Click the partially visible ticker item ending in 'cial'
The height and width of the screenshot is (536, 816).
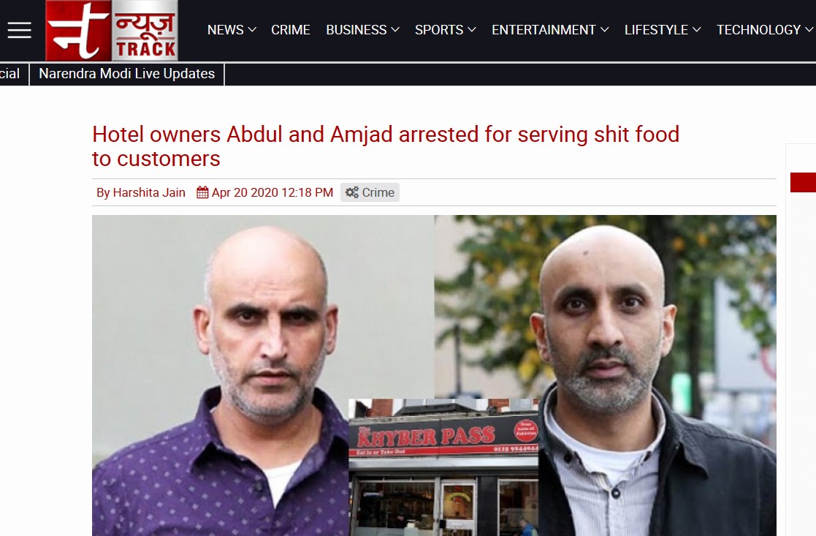pyautogui.click(x=10, y=74)
